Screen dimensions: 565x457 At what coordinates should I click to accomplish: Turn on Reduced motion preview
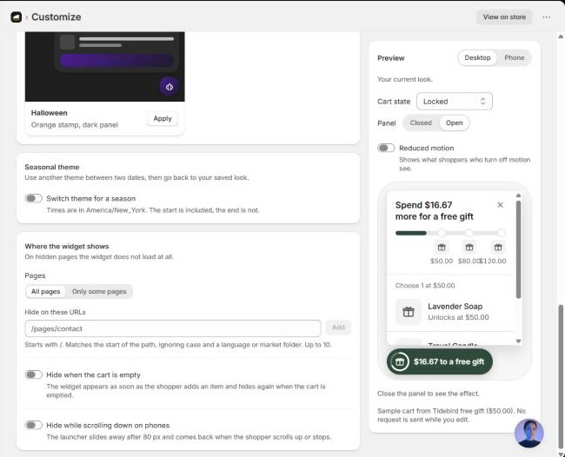coord(386,148)
